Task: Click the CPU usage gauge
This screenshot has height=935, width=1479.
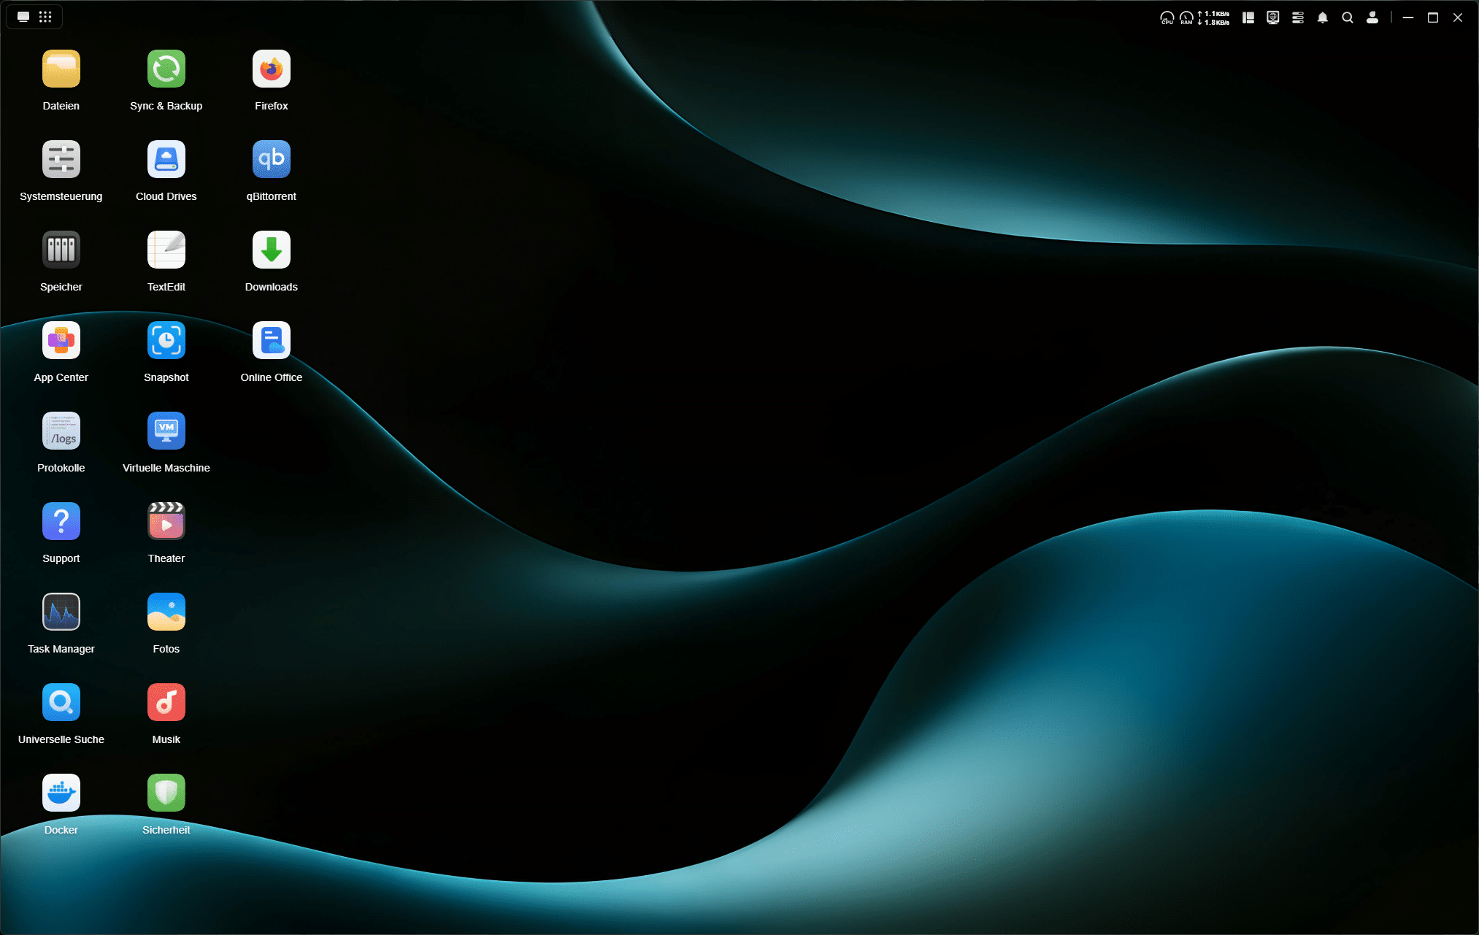Action: click(x=1167, y=18)
